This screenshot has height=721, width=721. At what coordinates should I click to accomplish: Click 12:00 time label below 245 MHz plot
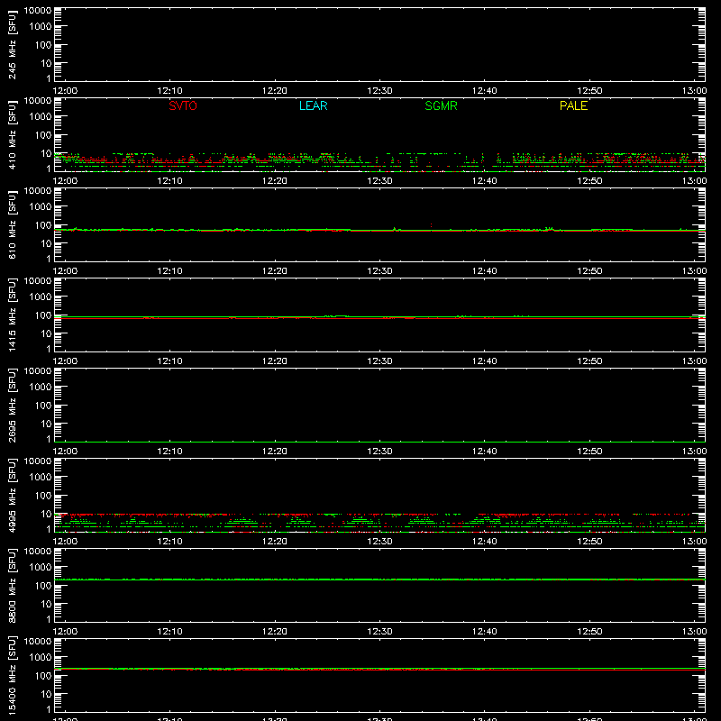[65, 91]
